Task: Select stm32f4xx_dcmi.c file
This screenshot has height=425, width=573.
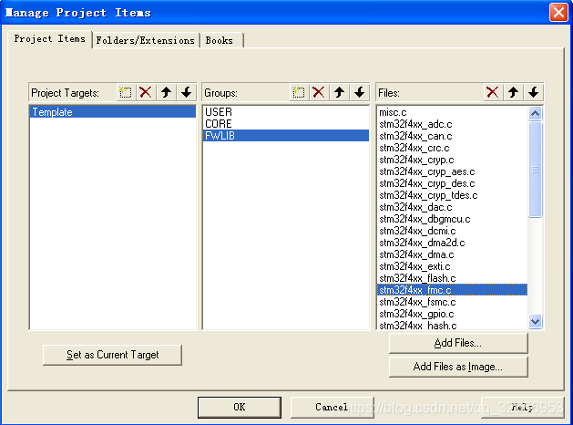Action: tap(453, 231)
